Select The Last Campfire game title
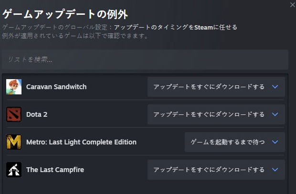296x194 pixels. (55, 170)
